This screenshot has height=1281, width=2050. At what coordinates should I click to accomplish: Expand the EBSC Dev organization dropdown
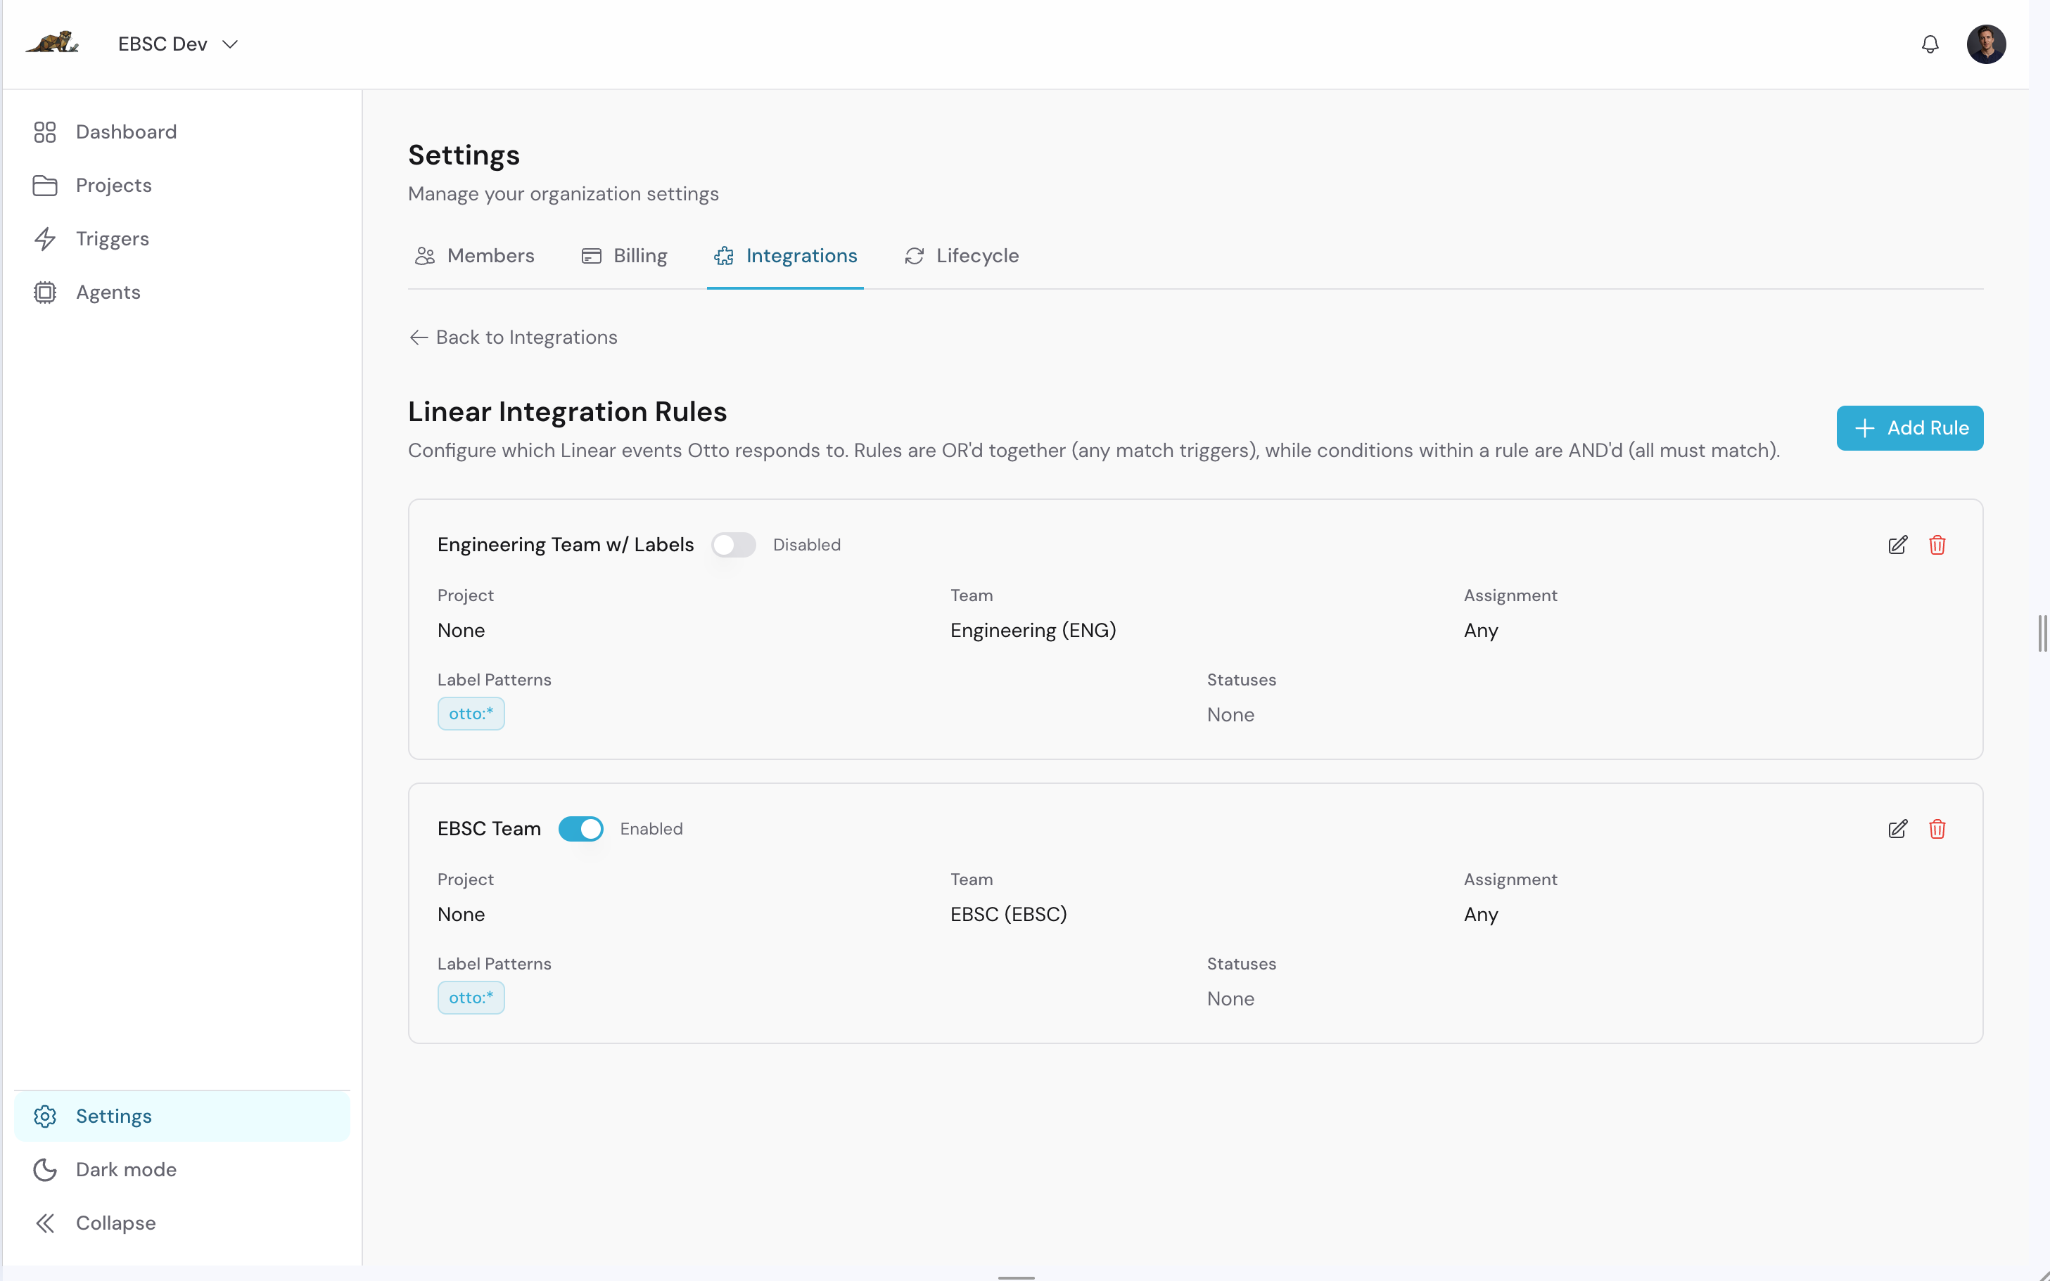click(178, 44)
